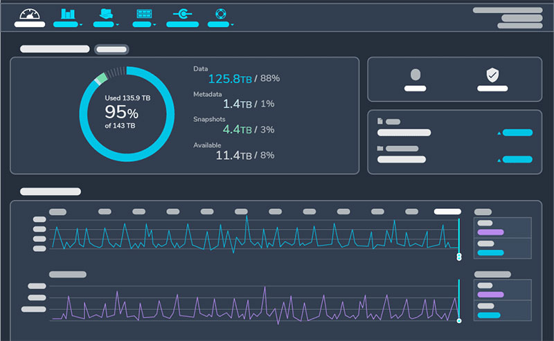This screenshot has width=554, height=341.
Task: Click the bar chart analytics icon
Action: click(x=67, y=14)
